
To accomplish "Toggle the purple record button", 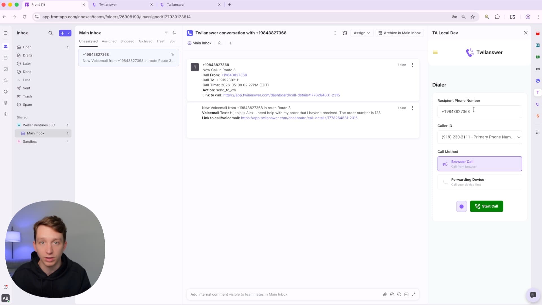I will pyautogui.click(x=462, y=207).
